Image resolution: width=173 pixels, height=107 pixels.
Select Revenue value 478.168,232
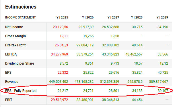click(84, 81)
